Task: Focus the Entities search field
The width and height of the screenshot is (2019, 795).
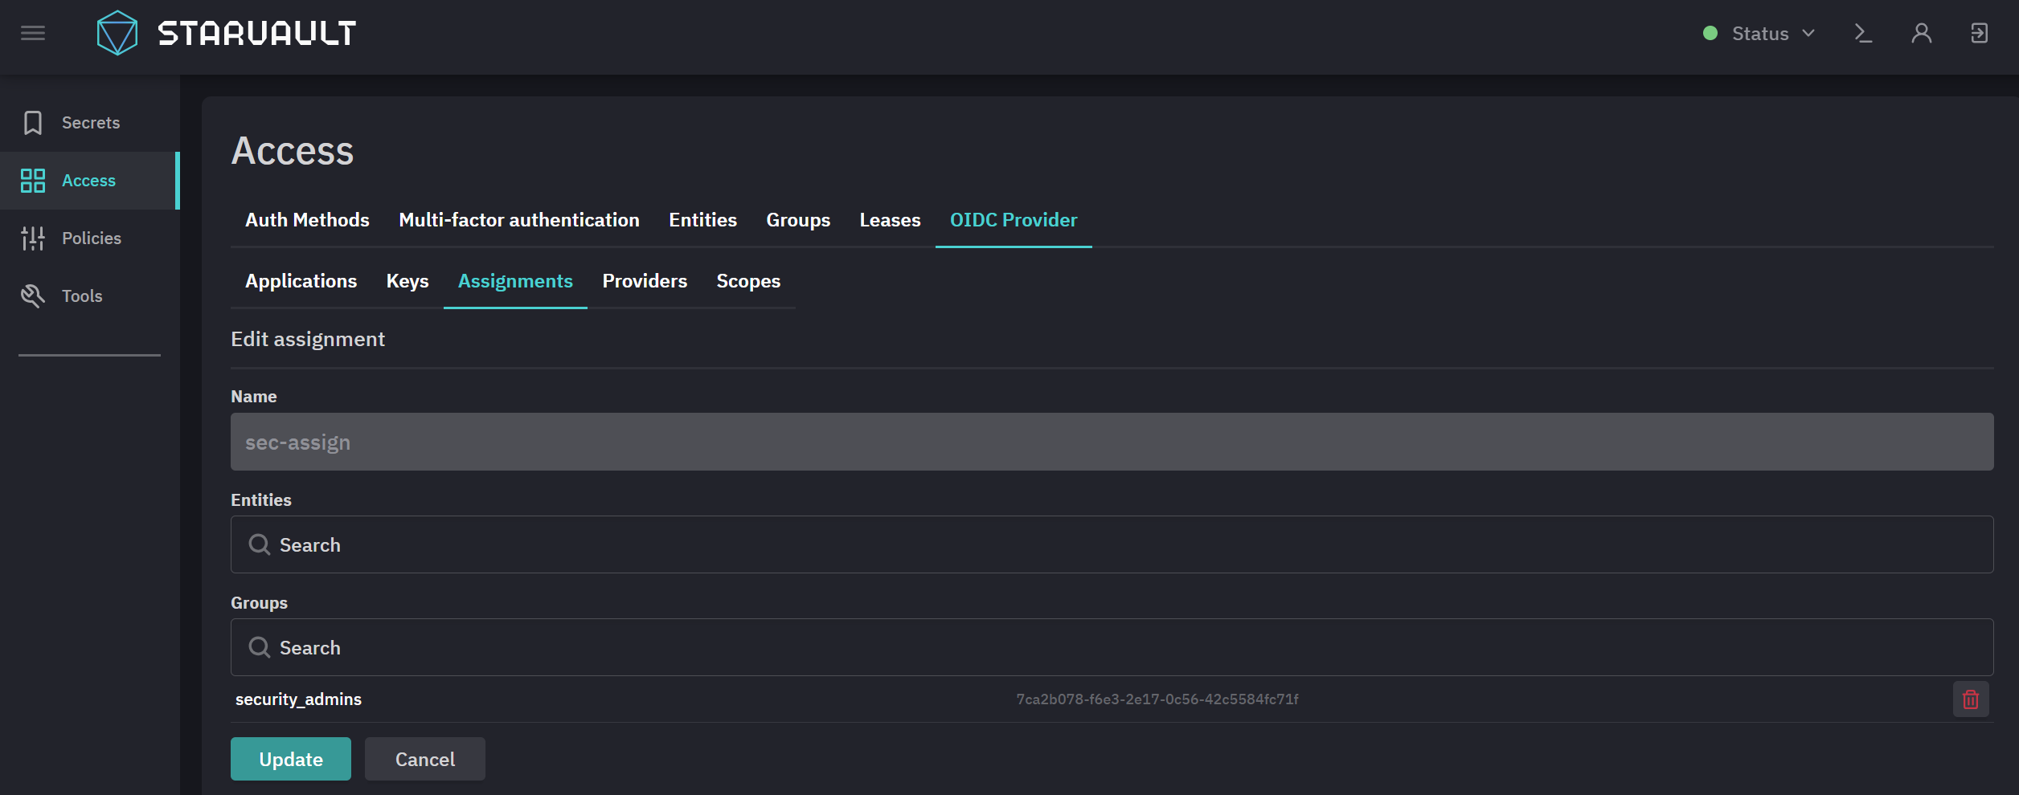Action: 1112,544
